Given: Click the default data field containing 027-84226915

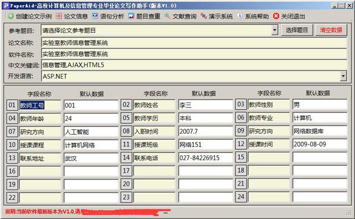Looking at the screenshot, I should (205, 157).
